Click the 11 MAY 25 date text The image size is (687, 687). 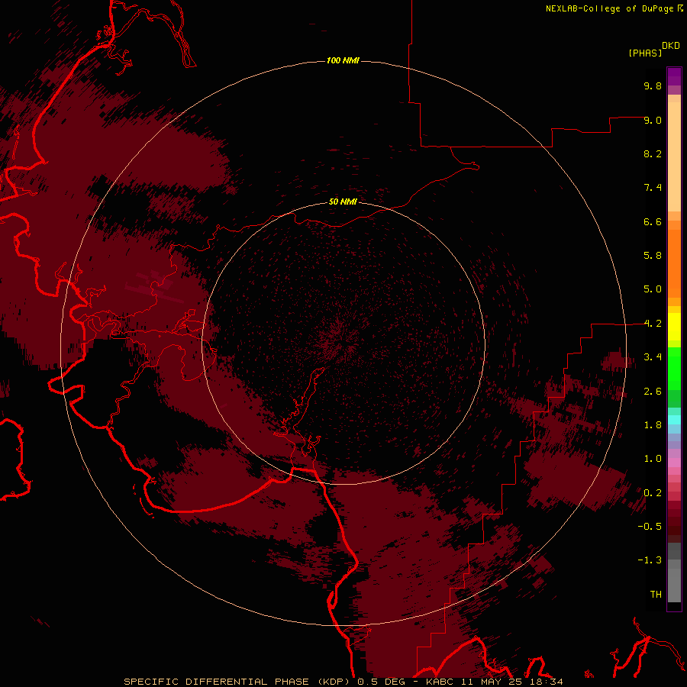coord(490,682)
